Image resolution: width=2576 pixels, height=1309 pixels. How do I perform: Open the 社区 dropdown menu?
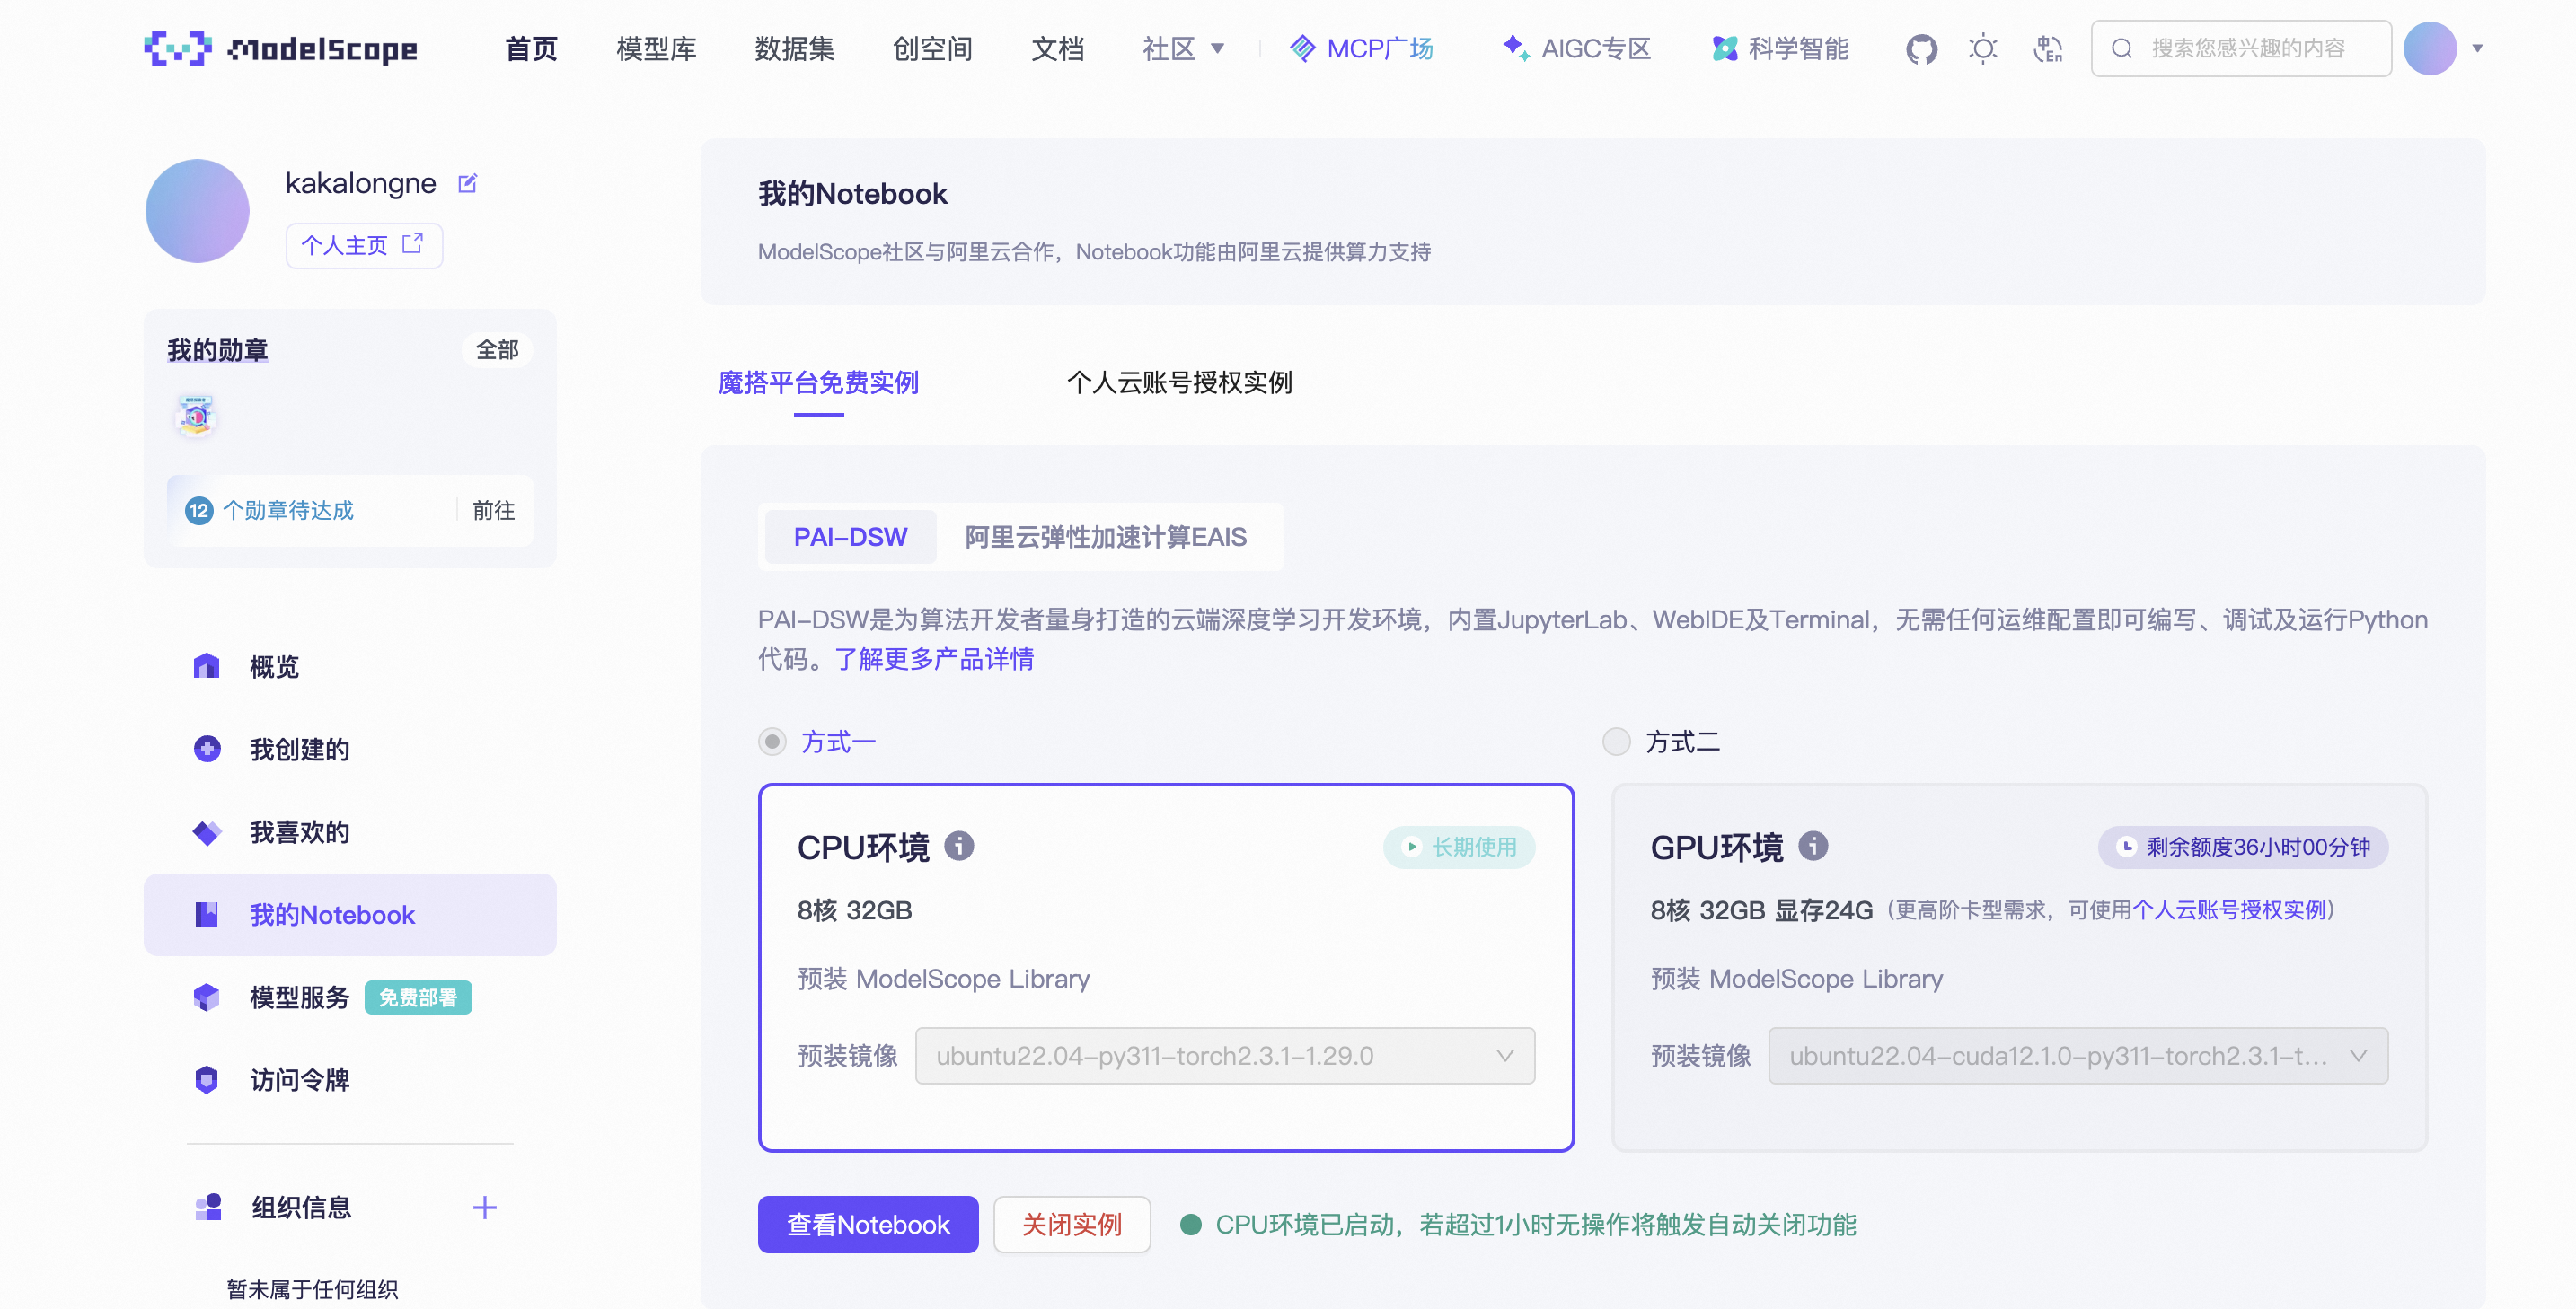point(1183,48)
